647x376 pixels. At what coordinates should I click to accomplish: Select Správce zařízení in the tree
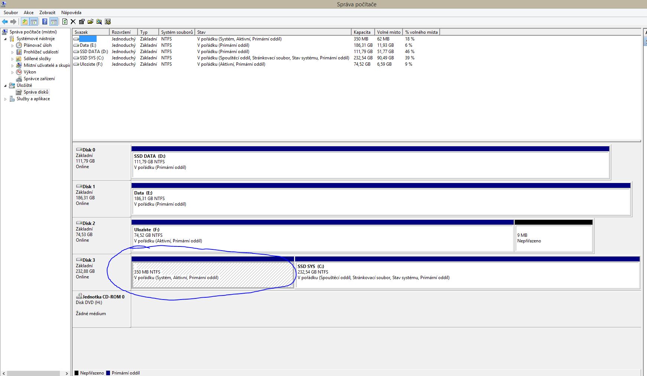39,79
